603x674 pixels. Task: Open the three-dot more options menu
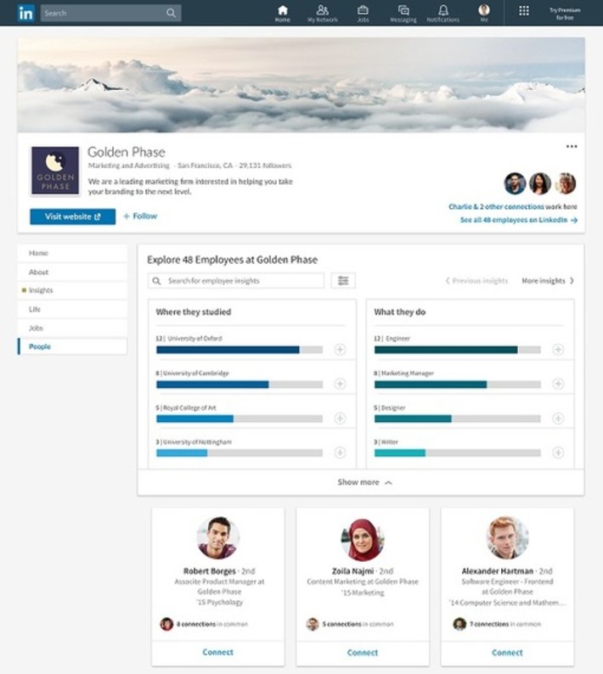tap(572, 147)
